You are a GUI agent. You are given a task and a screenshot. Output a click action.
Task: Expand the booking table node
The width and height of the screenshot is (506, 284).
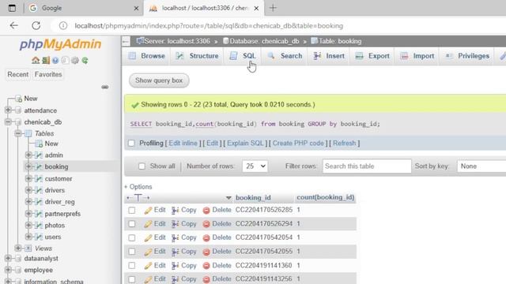(28, 166)
